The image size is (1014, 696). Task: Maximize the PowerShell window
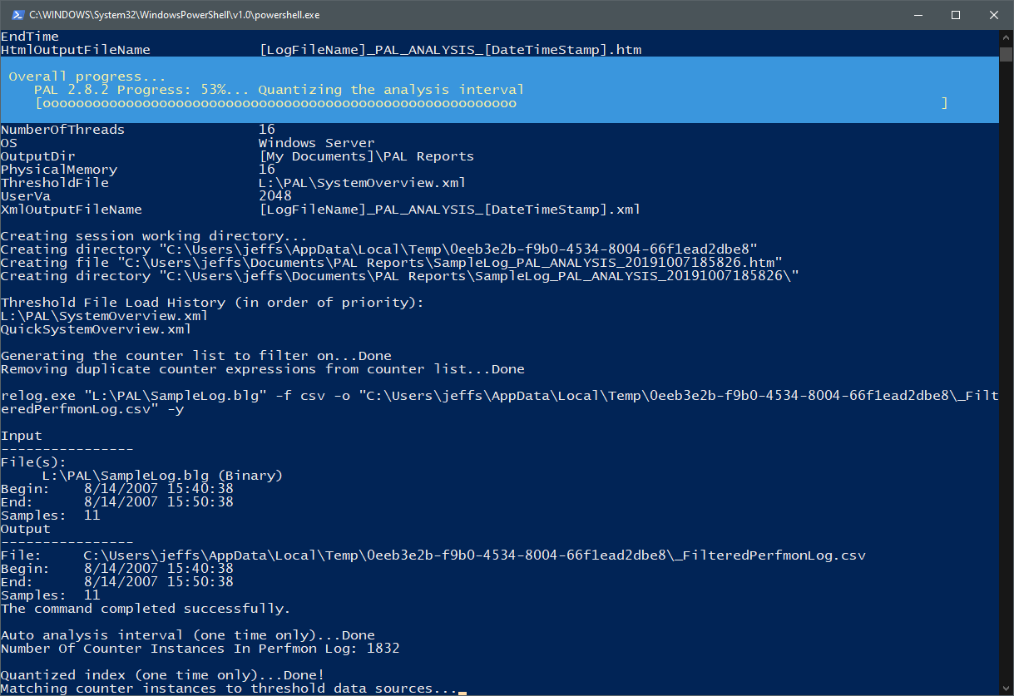click(x=956, y=15)
